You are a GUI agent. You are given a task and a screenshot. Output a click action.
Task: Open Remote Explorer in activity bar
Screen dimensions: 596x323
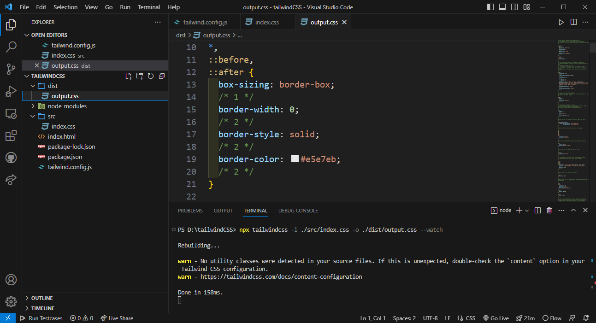tap(11, 113)
